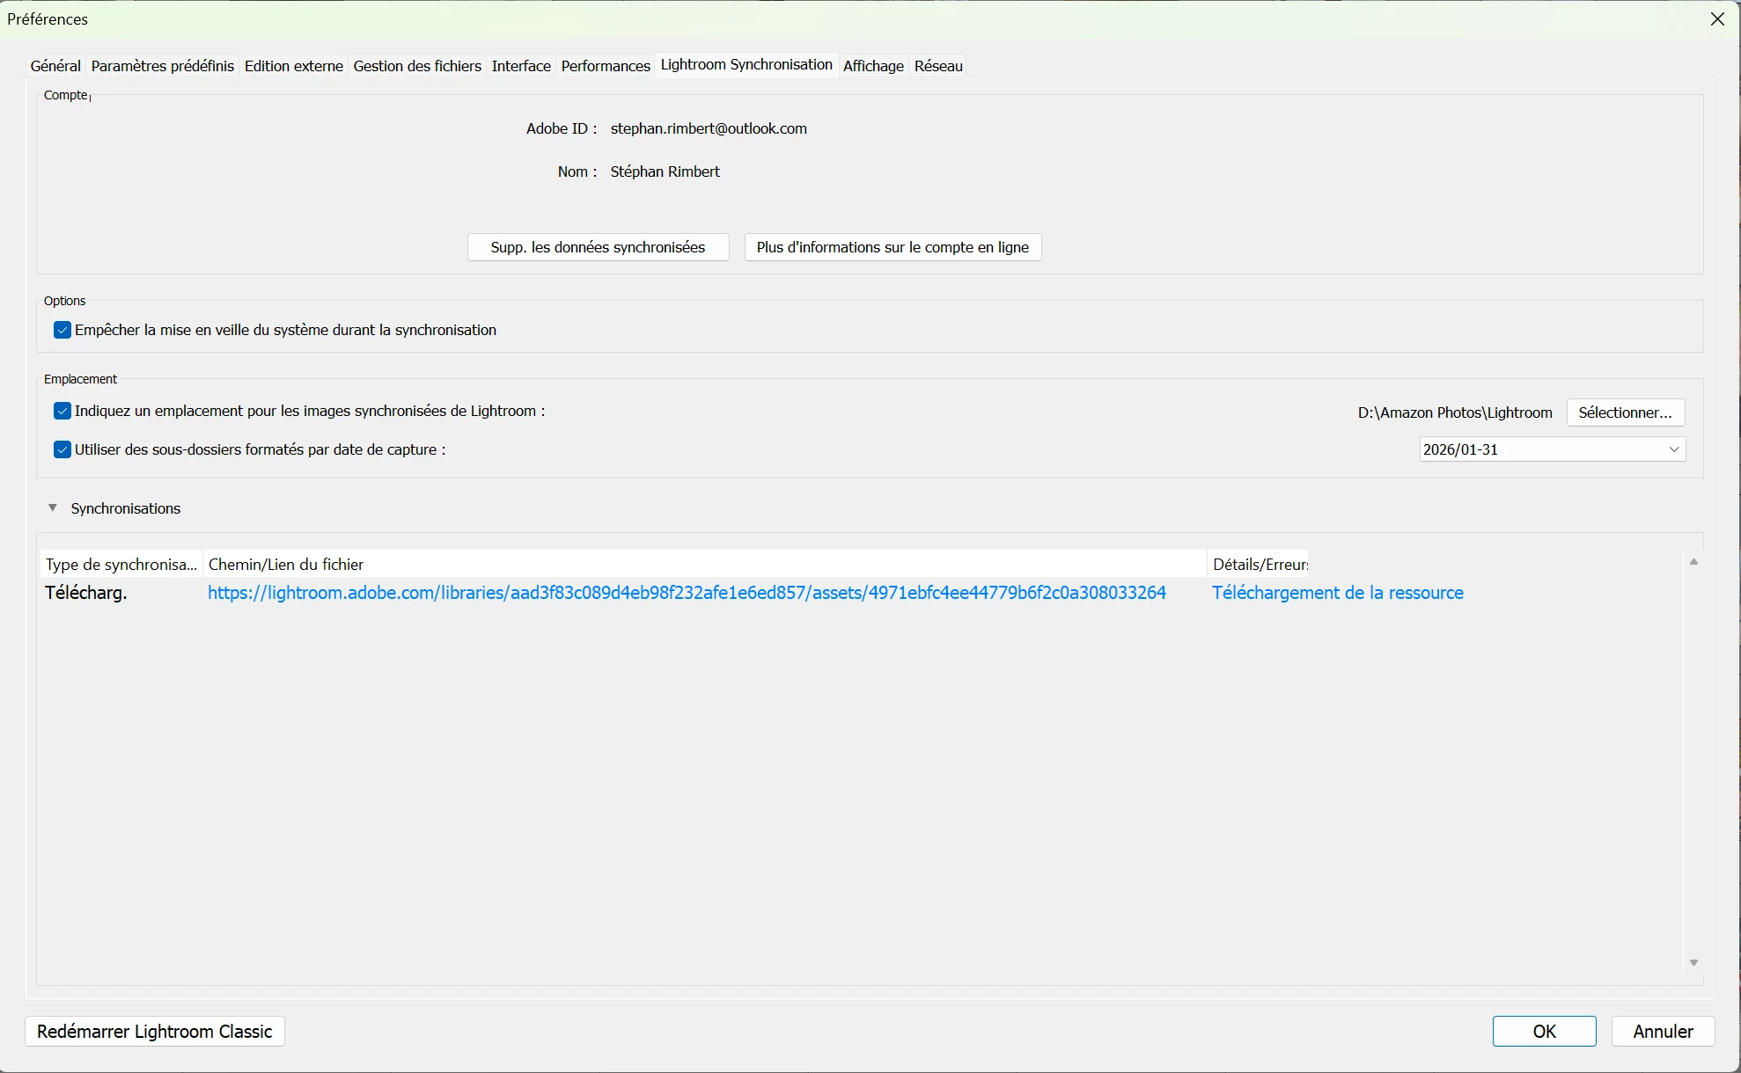Switch to the Réseau tab
The height and width of the screenshot is (1073, 1741).
coord(938,66)
